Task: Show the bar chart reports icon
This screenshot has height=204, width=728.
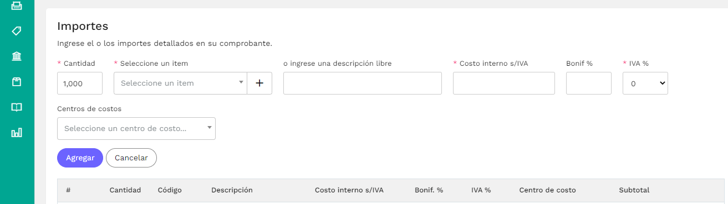Action: 17,133
